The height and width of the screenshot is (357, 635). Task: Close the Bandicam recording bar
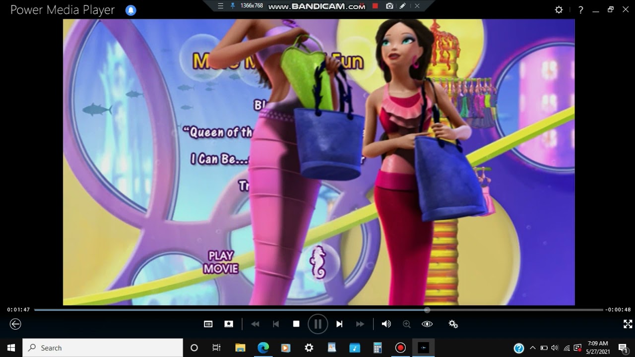(x=417, y=6)
